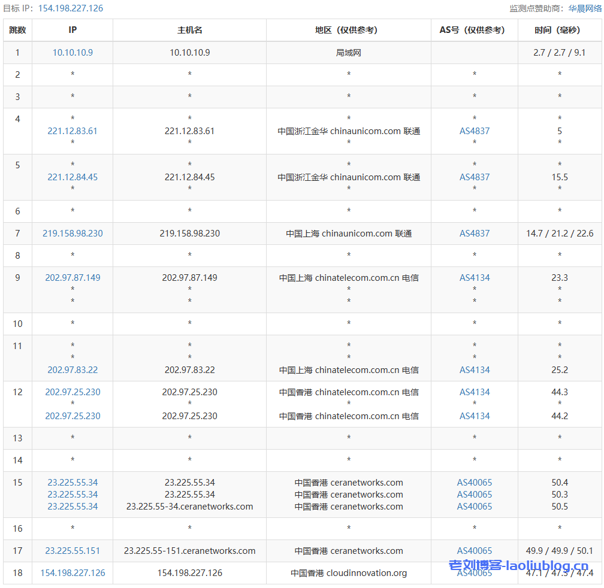
Task: Select the 主机名 column header
Action: (190, 30)
